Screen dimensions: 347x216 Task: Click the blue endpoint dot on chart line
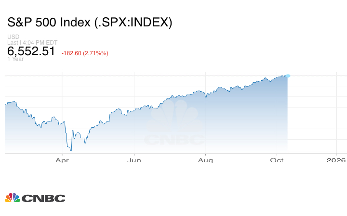coord(288,76)
